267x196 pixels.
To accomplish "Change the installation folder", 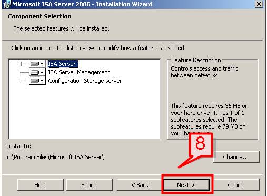I will coord(236,157).
